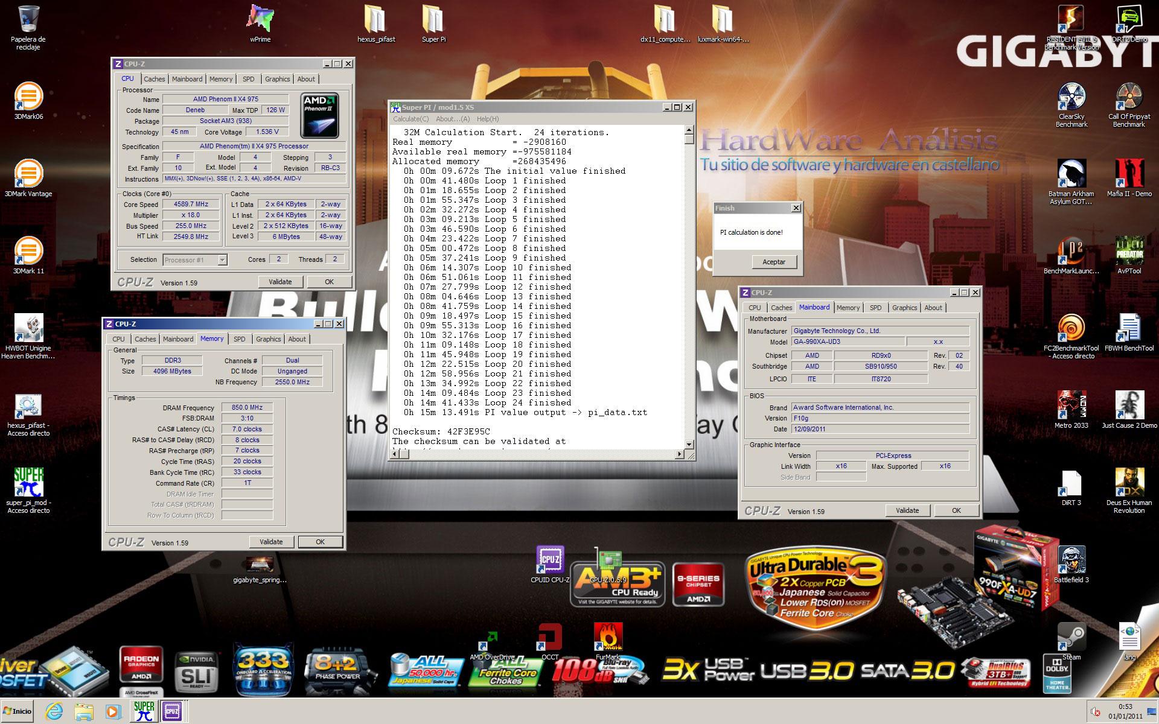Click Validate in the Mainboard CPU-Z window
The height and width of the screenshot is (724, 1159).
[x=907, y=510]
